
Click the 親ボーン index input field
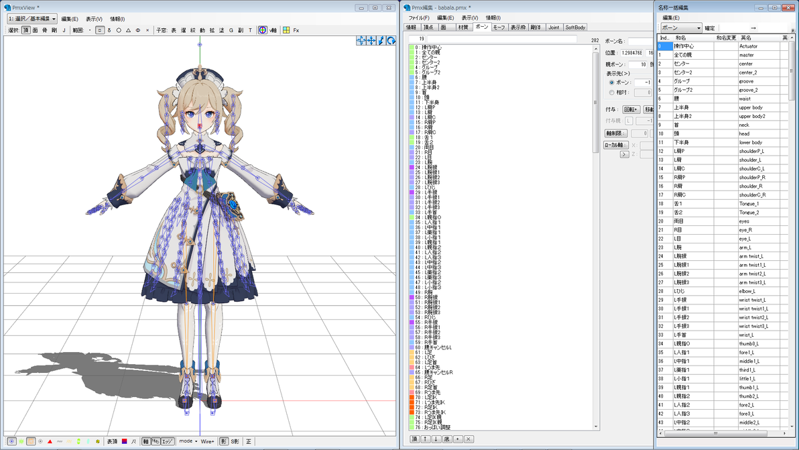tap(637, 65)
